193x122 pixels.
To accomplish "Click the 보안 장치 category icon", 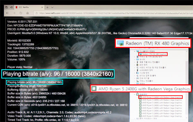I will point(137,65).
